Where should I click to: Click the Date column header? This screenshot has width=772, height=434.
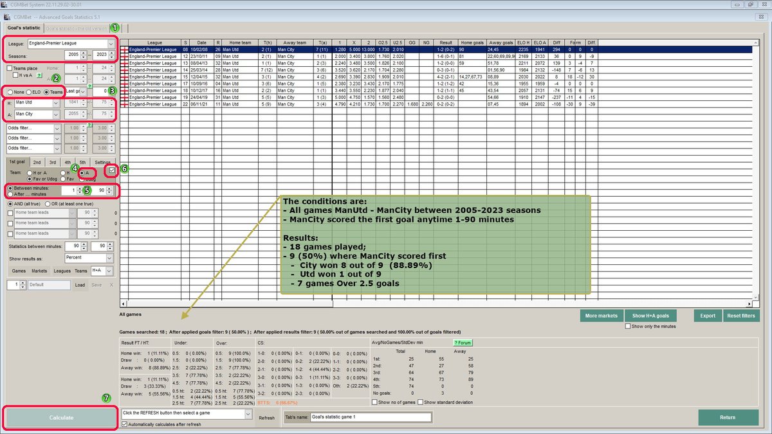pyautogui.click(x=201, y=42)
